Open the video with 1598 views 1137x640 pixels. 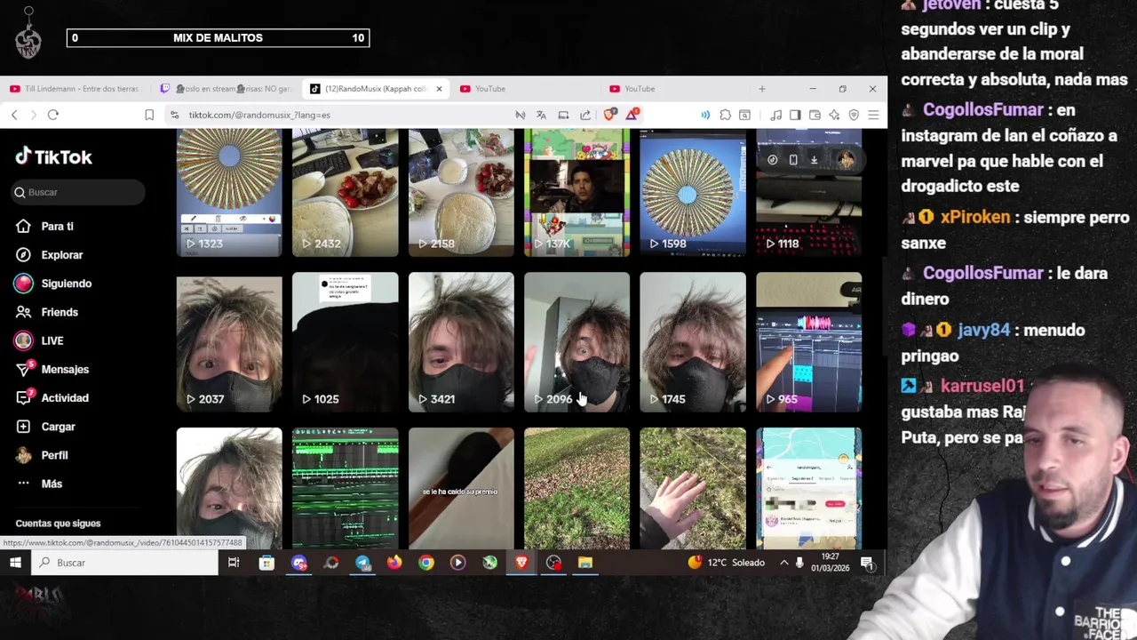[693, 192]
